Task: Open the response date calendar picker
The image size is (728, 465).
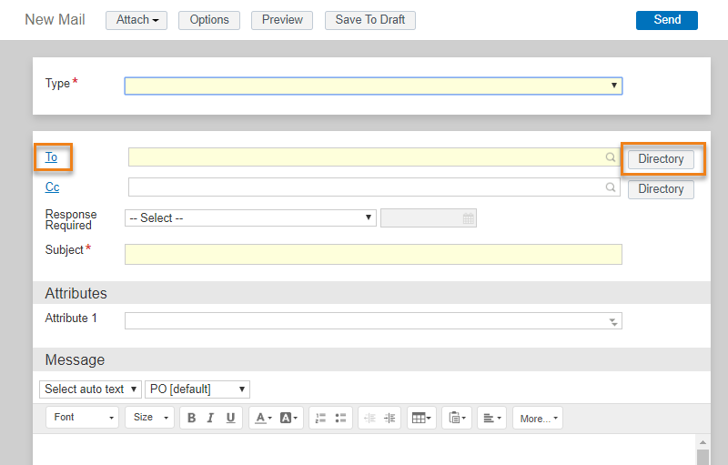Action: pos(469,218)
